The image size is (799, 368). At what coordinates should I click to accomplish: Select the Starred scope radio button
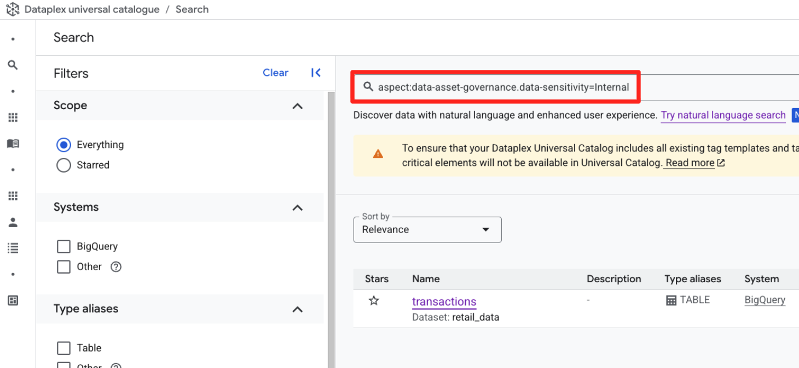(x=64, y=165)
